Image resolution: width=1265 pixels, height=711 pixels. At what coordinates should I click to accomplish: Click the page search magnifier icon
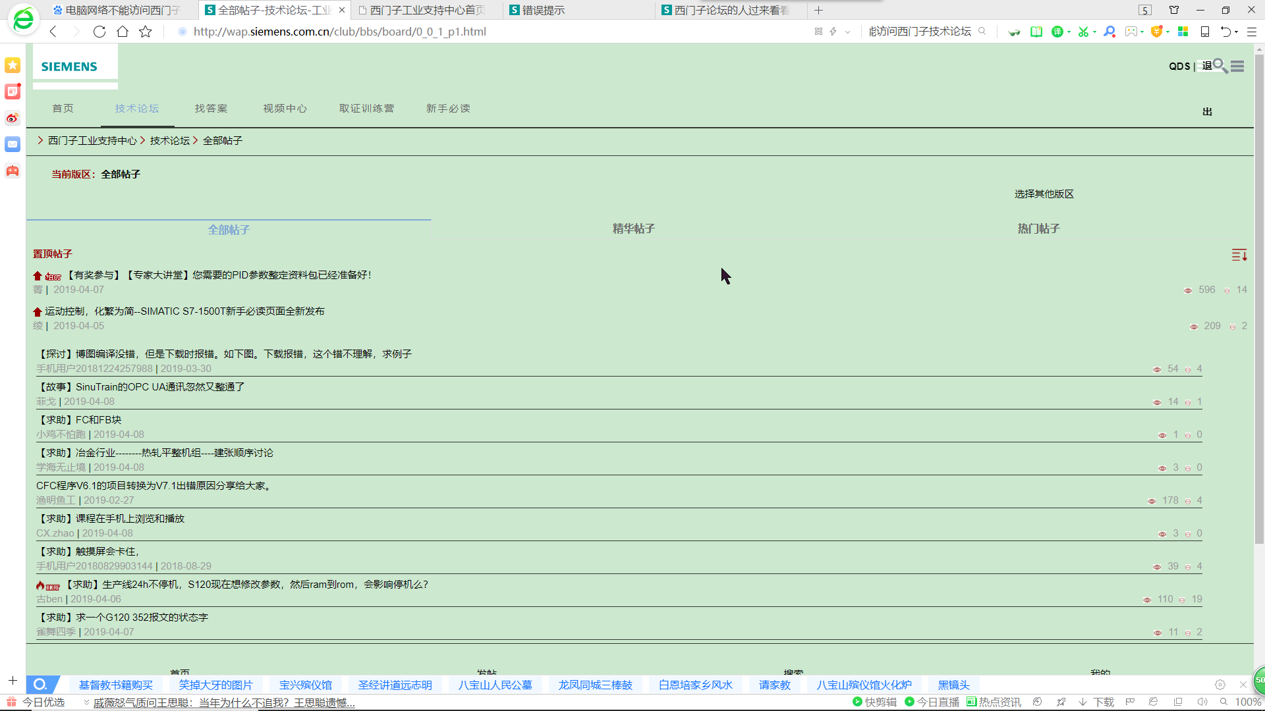tap(1220, 65)
